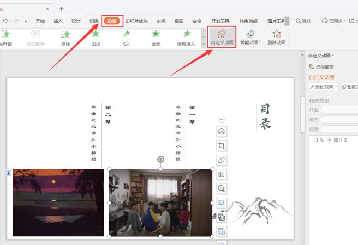Open a new document tab with plus

pos(62,9)
